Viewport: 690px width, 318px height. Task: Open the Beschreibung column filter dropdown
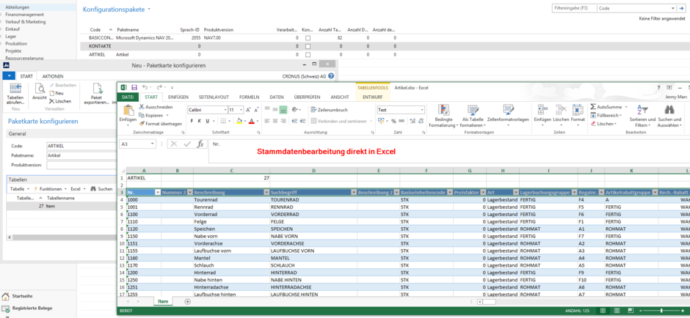tap(266, 193)
